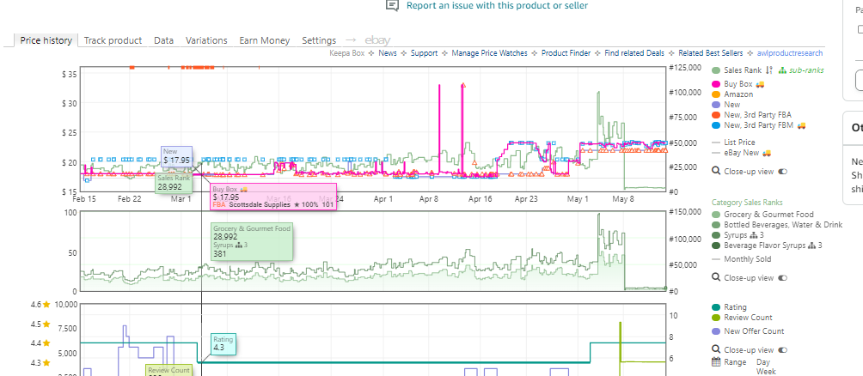This screenshot has height=376, width=863.
Task: Click the Category Sales Ranks heading
Action: [x=747, y=203]
